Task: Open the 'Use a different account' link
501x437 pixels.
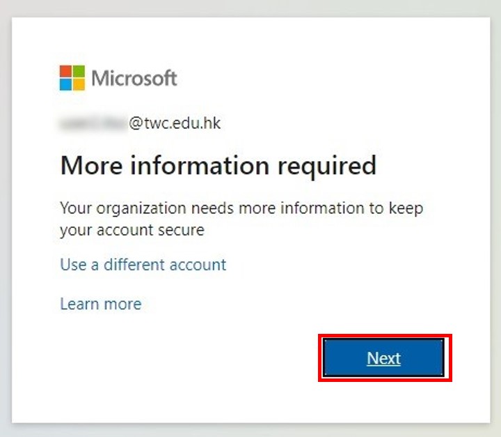Action: [143, 265]
